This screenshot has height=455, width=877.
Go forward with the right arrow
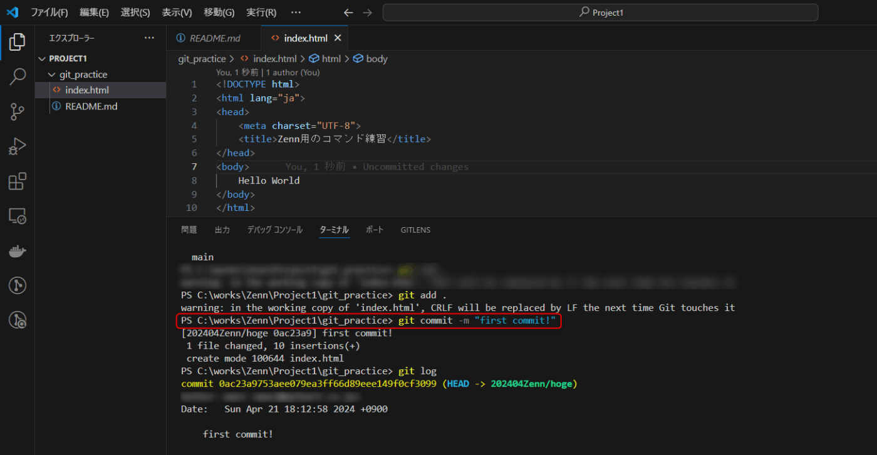pos(368,13)
